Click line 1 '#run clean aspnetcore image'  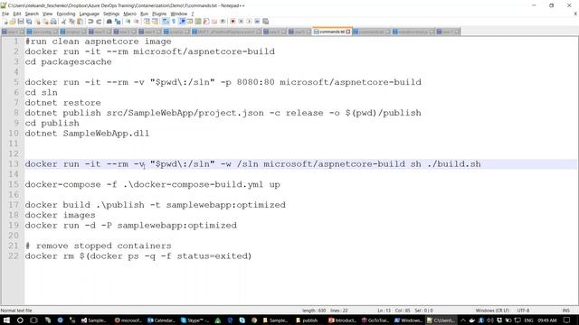coord(98,42)
